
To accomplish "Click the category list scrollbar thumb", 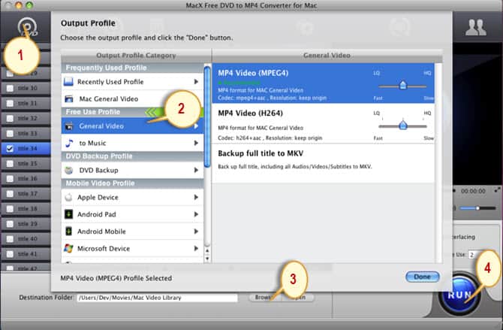I will [x=207, y=117].
